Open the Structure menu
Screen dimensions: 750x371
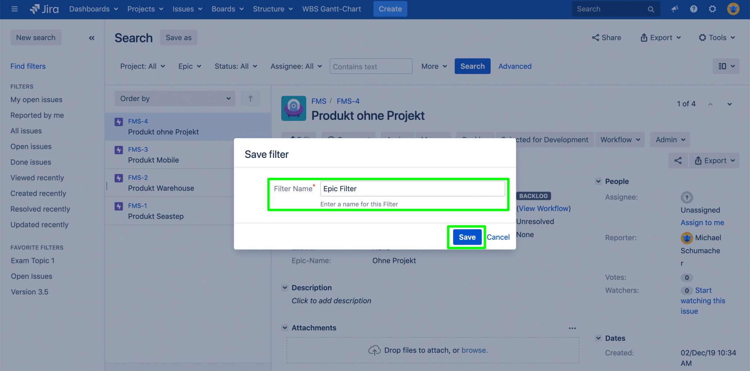pos(272,9)
